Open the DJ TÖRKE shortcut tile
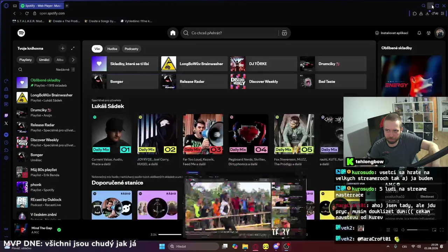Screen dimensions: 448x252 tap(264, 64)
